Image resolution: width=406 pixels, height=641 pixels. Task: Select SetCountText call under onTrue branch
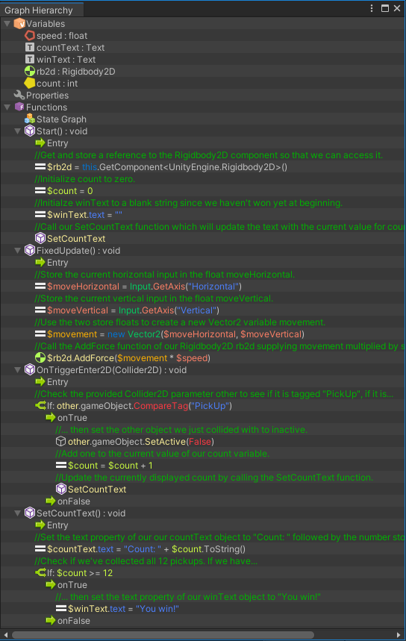tap(203, 490)
